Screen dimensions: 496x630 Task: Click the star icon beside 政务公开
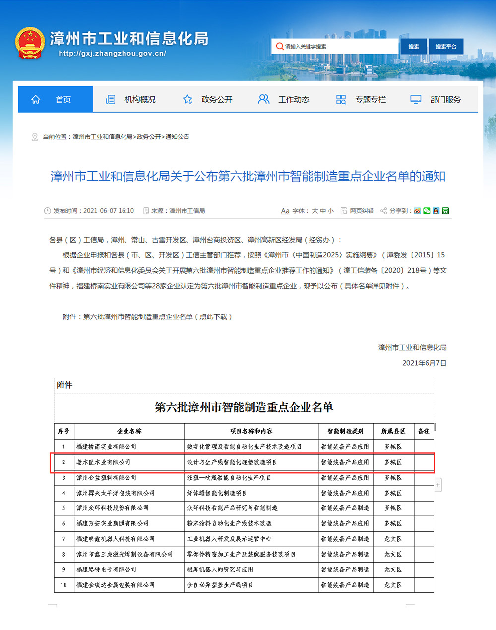(x=187, y=99)
